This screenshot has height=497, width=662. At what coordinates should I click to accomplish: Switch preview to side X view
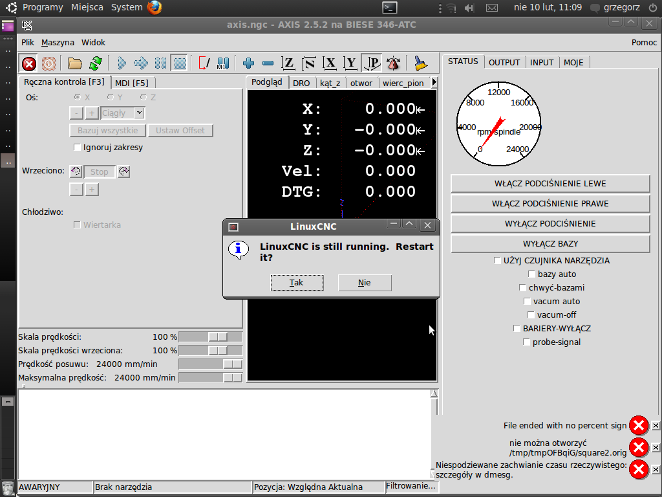pos(330,63)
